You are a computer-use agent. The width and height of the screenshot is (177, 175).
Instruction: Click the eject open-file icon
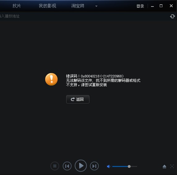(x=164, y=166)
